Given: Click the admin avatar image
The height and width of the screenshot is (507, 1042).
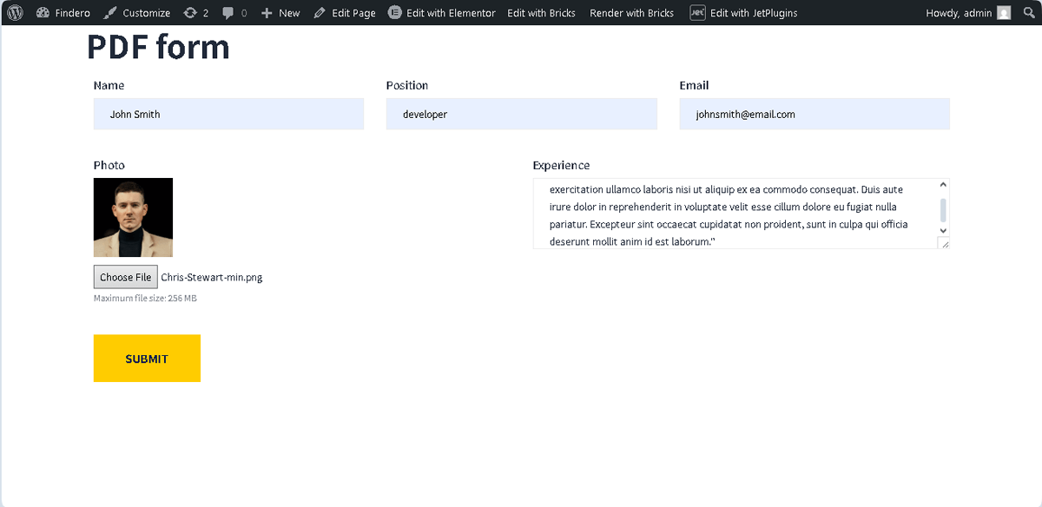Looking at the screenshot, I should tap(1004, 12).
